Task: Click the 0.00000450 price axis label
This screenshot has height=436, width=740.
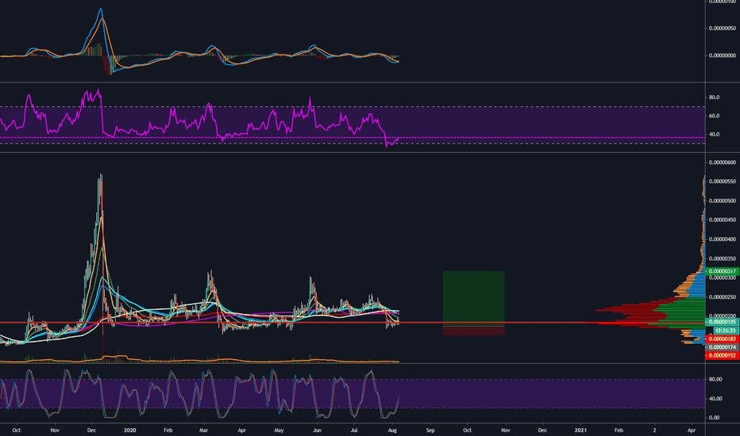Action: click(722, 220)
